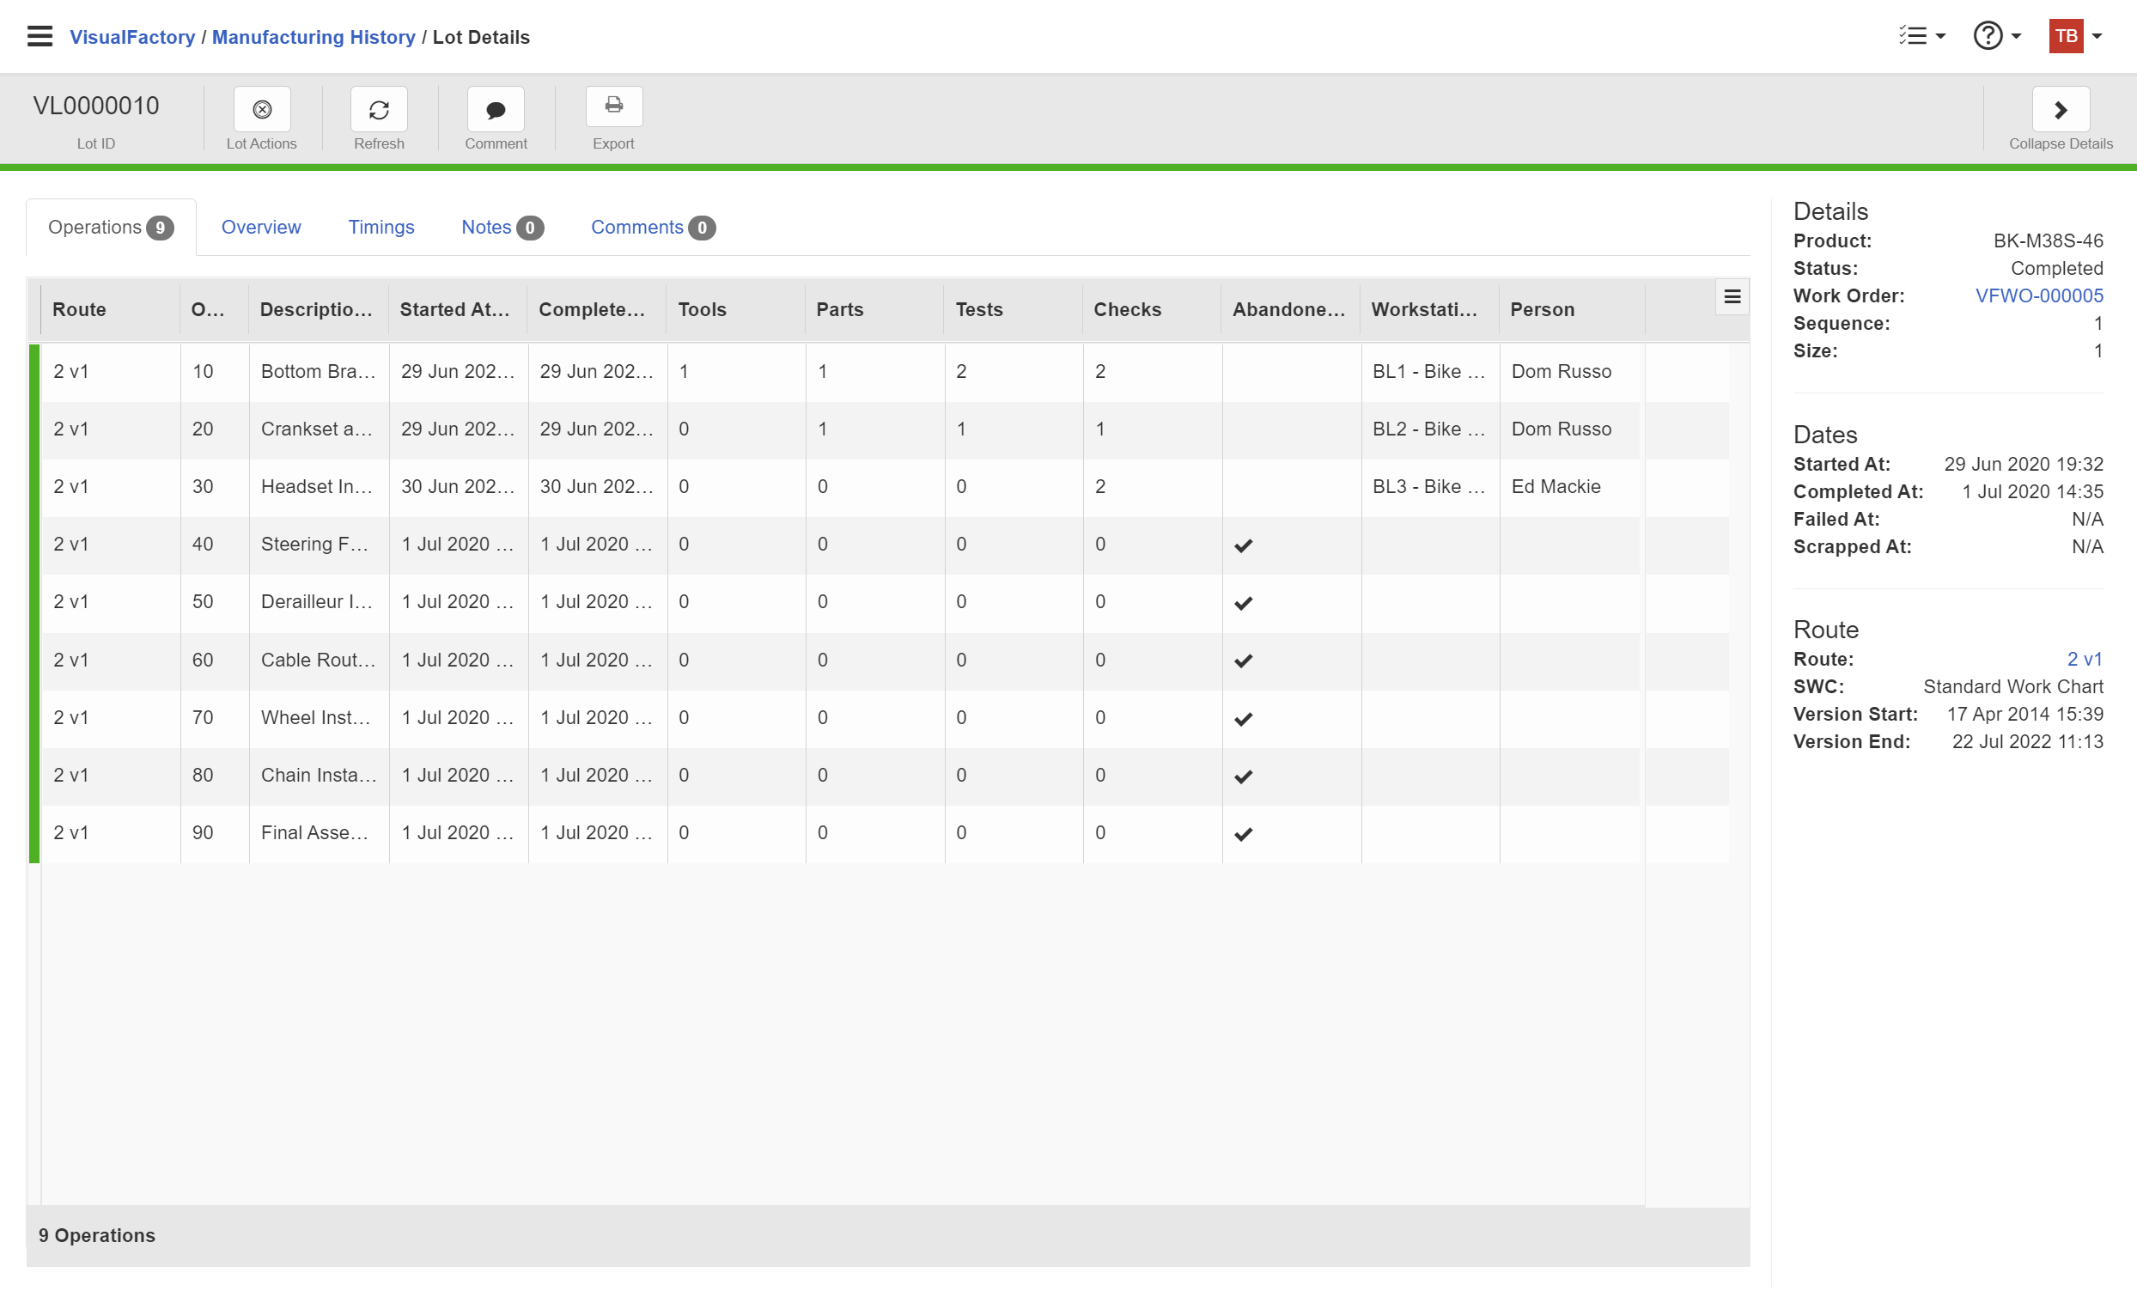Open the grid column menu icon

[x=1732, y=297]
